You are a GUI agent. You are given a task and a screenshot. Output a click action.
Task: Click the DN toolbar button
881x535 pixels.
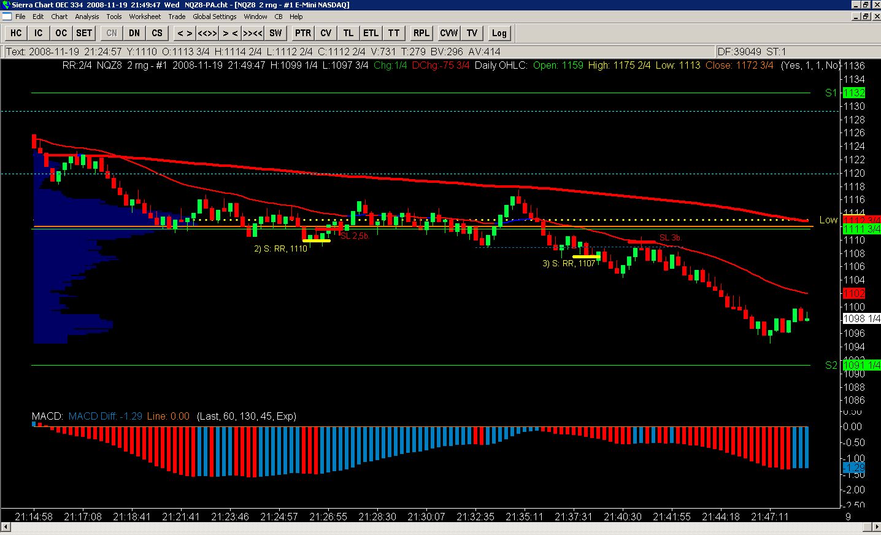(134, 33)
